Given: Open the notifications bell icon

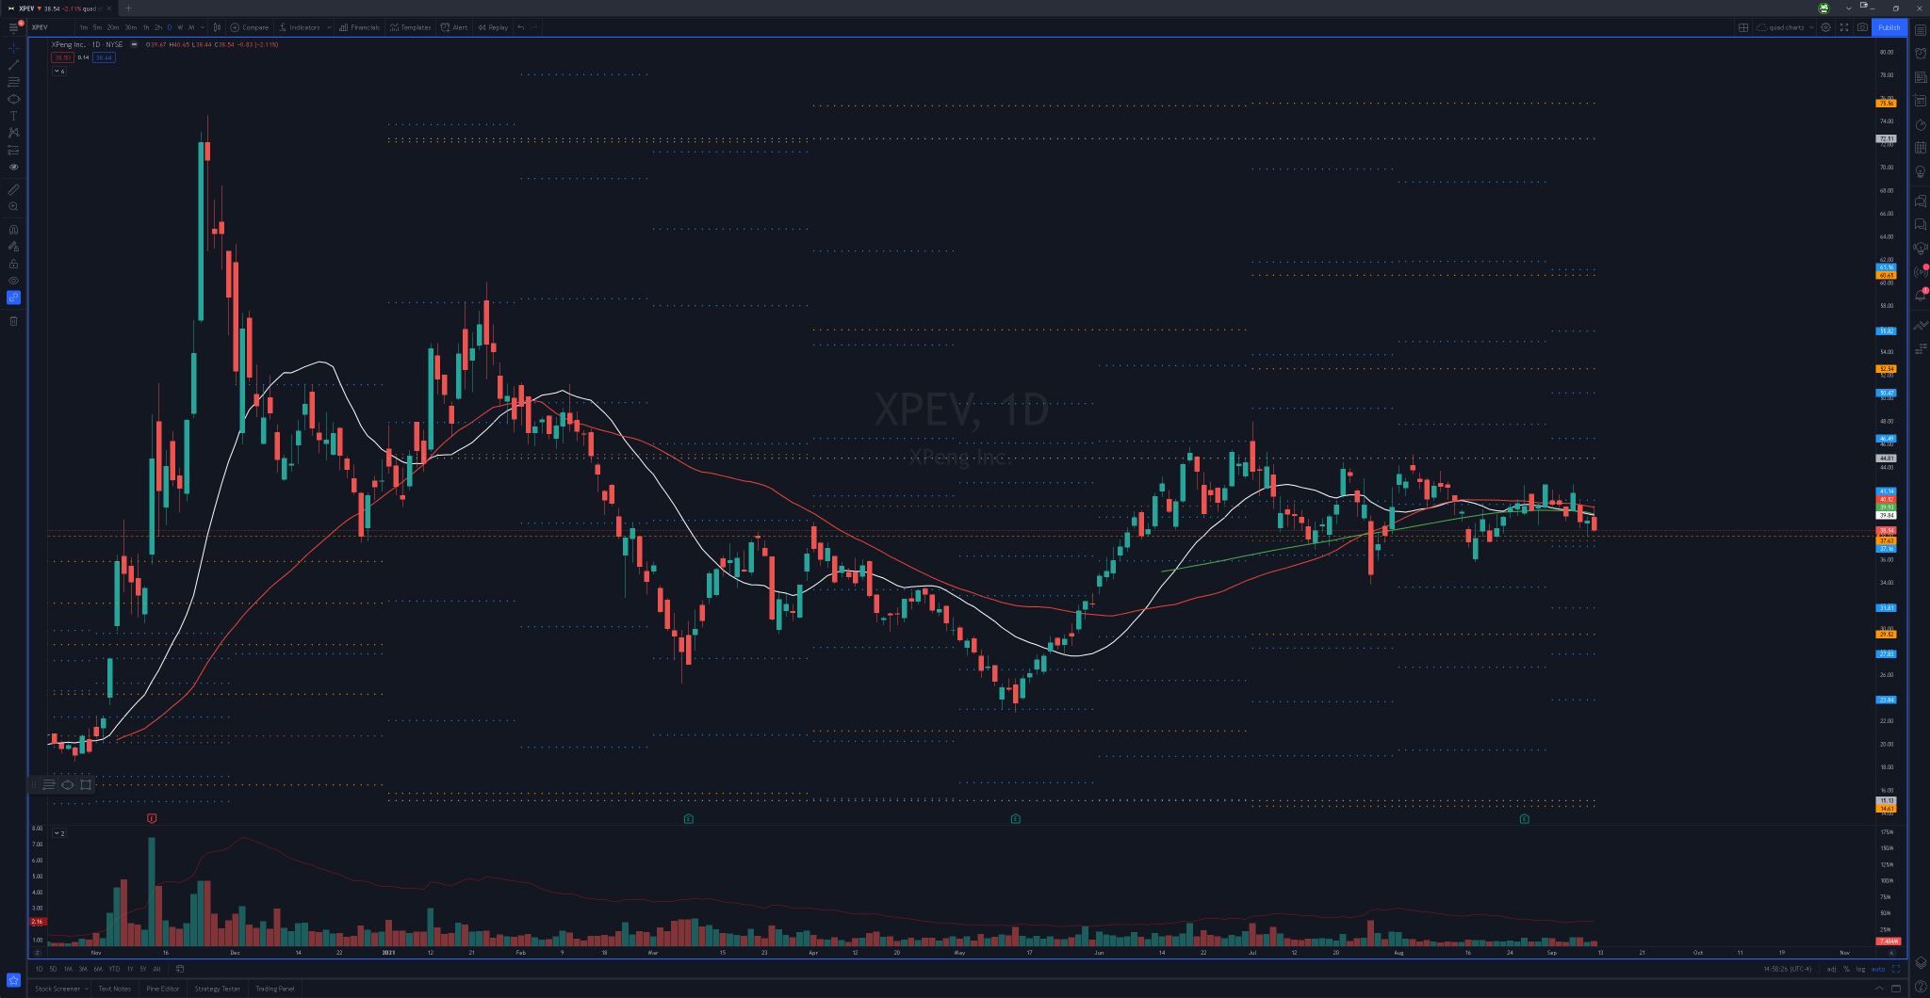Looking at the screenshot, I should (x=1921, y=295).
